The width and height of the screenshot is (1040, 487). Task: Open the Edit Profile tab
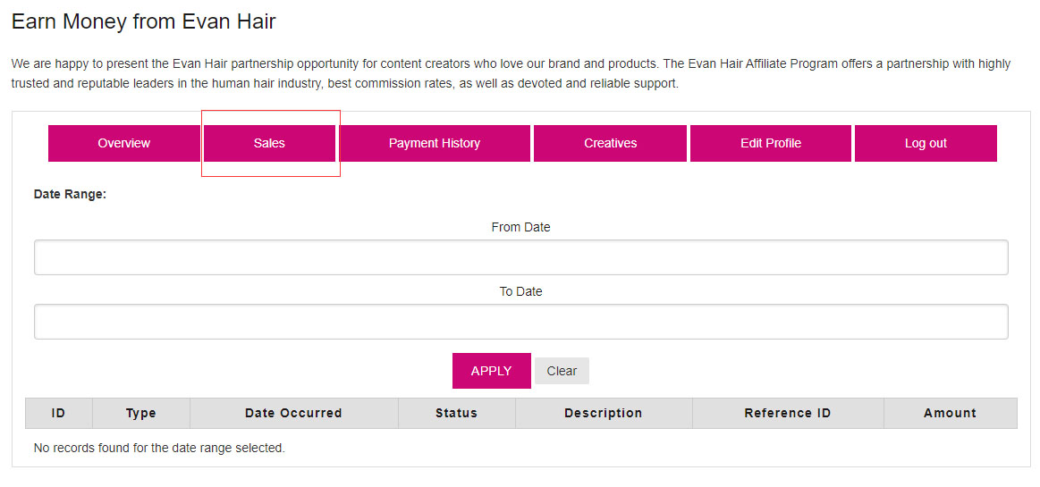pos(771,143)
